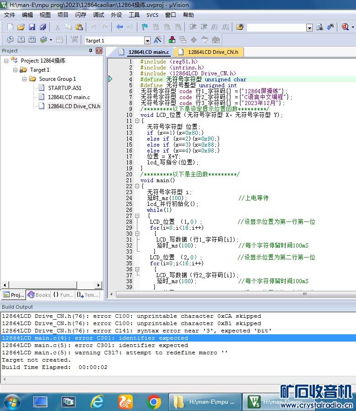356x411 pixels.
Task: Click error C141 syntax error line
Action: point(137,331)
